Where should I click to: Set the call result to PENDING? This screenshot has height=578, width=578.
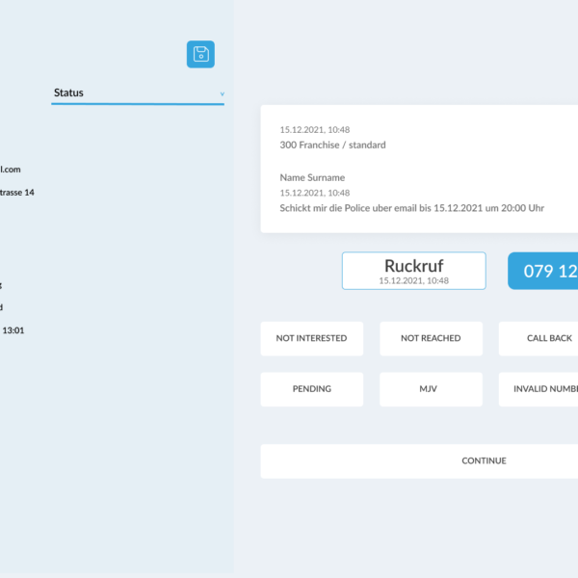click(x=311, y=389)
